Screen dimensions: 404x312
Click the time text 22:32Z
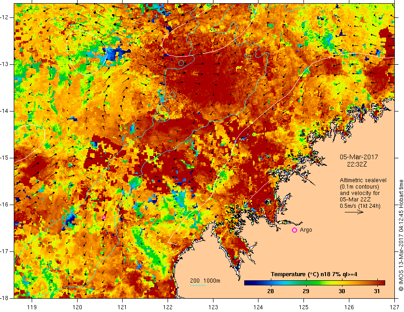pos(357,164)
